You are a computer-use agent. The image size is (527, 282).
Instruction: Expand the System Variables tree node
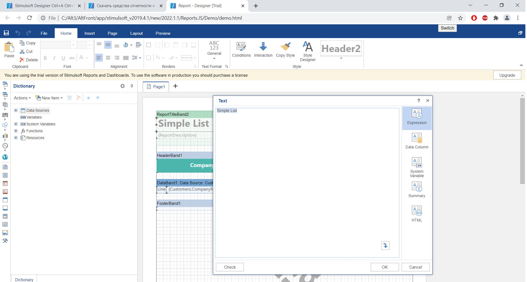pyautogui.click(x=16, y=124)
